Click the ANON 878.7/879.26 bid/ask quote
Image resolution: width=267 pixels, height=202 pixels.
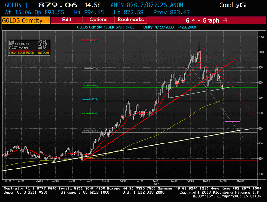tap(147, 5)
